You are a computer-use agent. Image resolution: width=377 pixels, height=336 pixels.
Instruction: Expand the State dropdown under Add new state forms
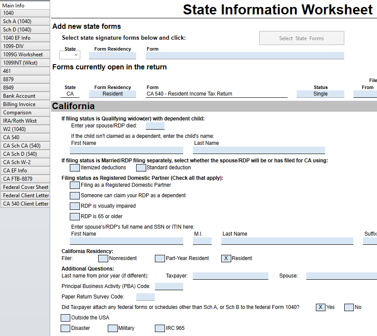(70, 55)
